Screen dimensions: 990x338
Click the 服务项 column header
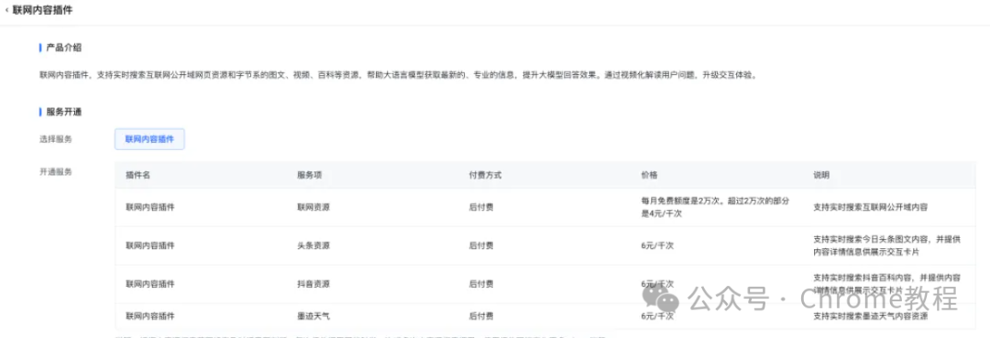[310, 175]
